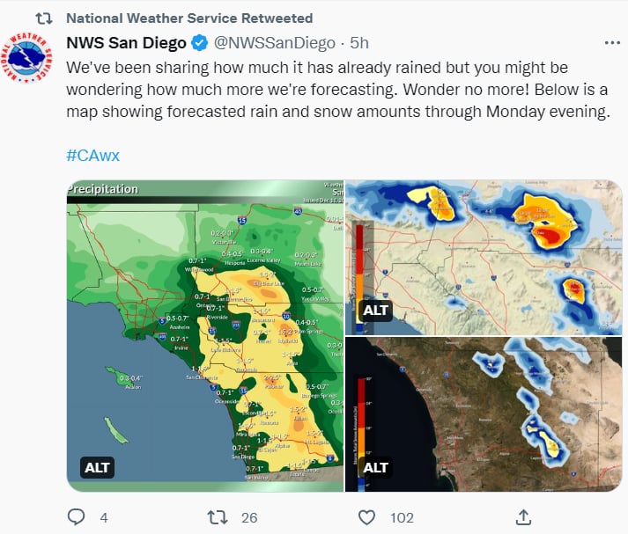Like the tweet with the heart icon
The width and height of the screenshot is (628, 534).
pyautogui.click(x=367, y=517)
